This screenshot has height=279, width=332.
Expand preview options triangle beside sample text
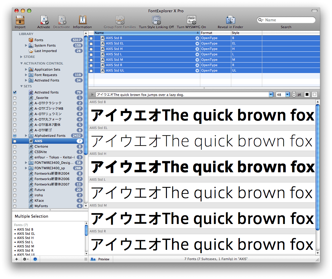coord(92,95)
